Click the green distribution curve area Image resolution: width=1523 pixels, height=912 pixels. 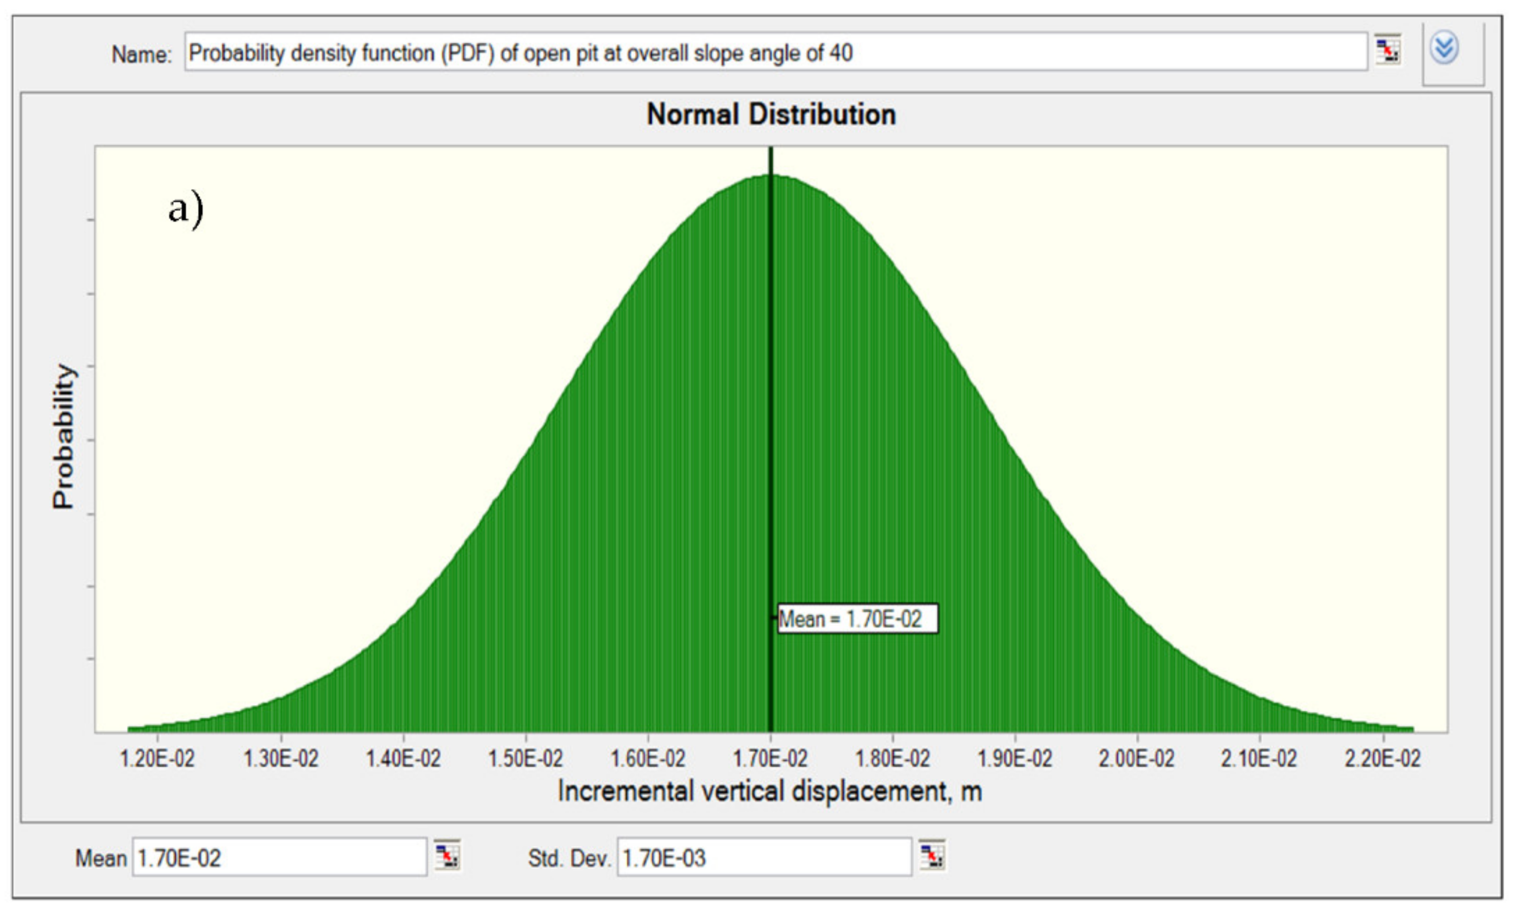click(645, 492)
